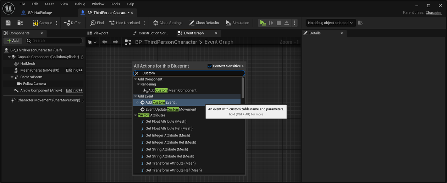447x183 pixels.
Task: Collapse the Capsule Component tree row
Action: point(9,57)
